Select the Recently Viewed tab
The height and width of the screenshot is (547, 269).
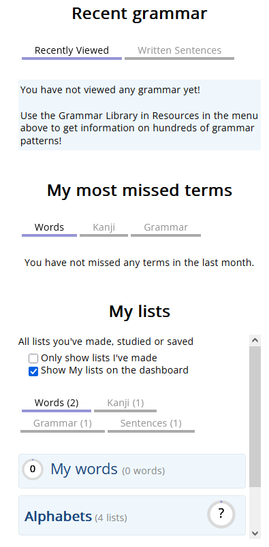click(72, 51)
